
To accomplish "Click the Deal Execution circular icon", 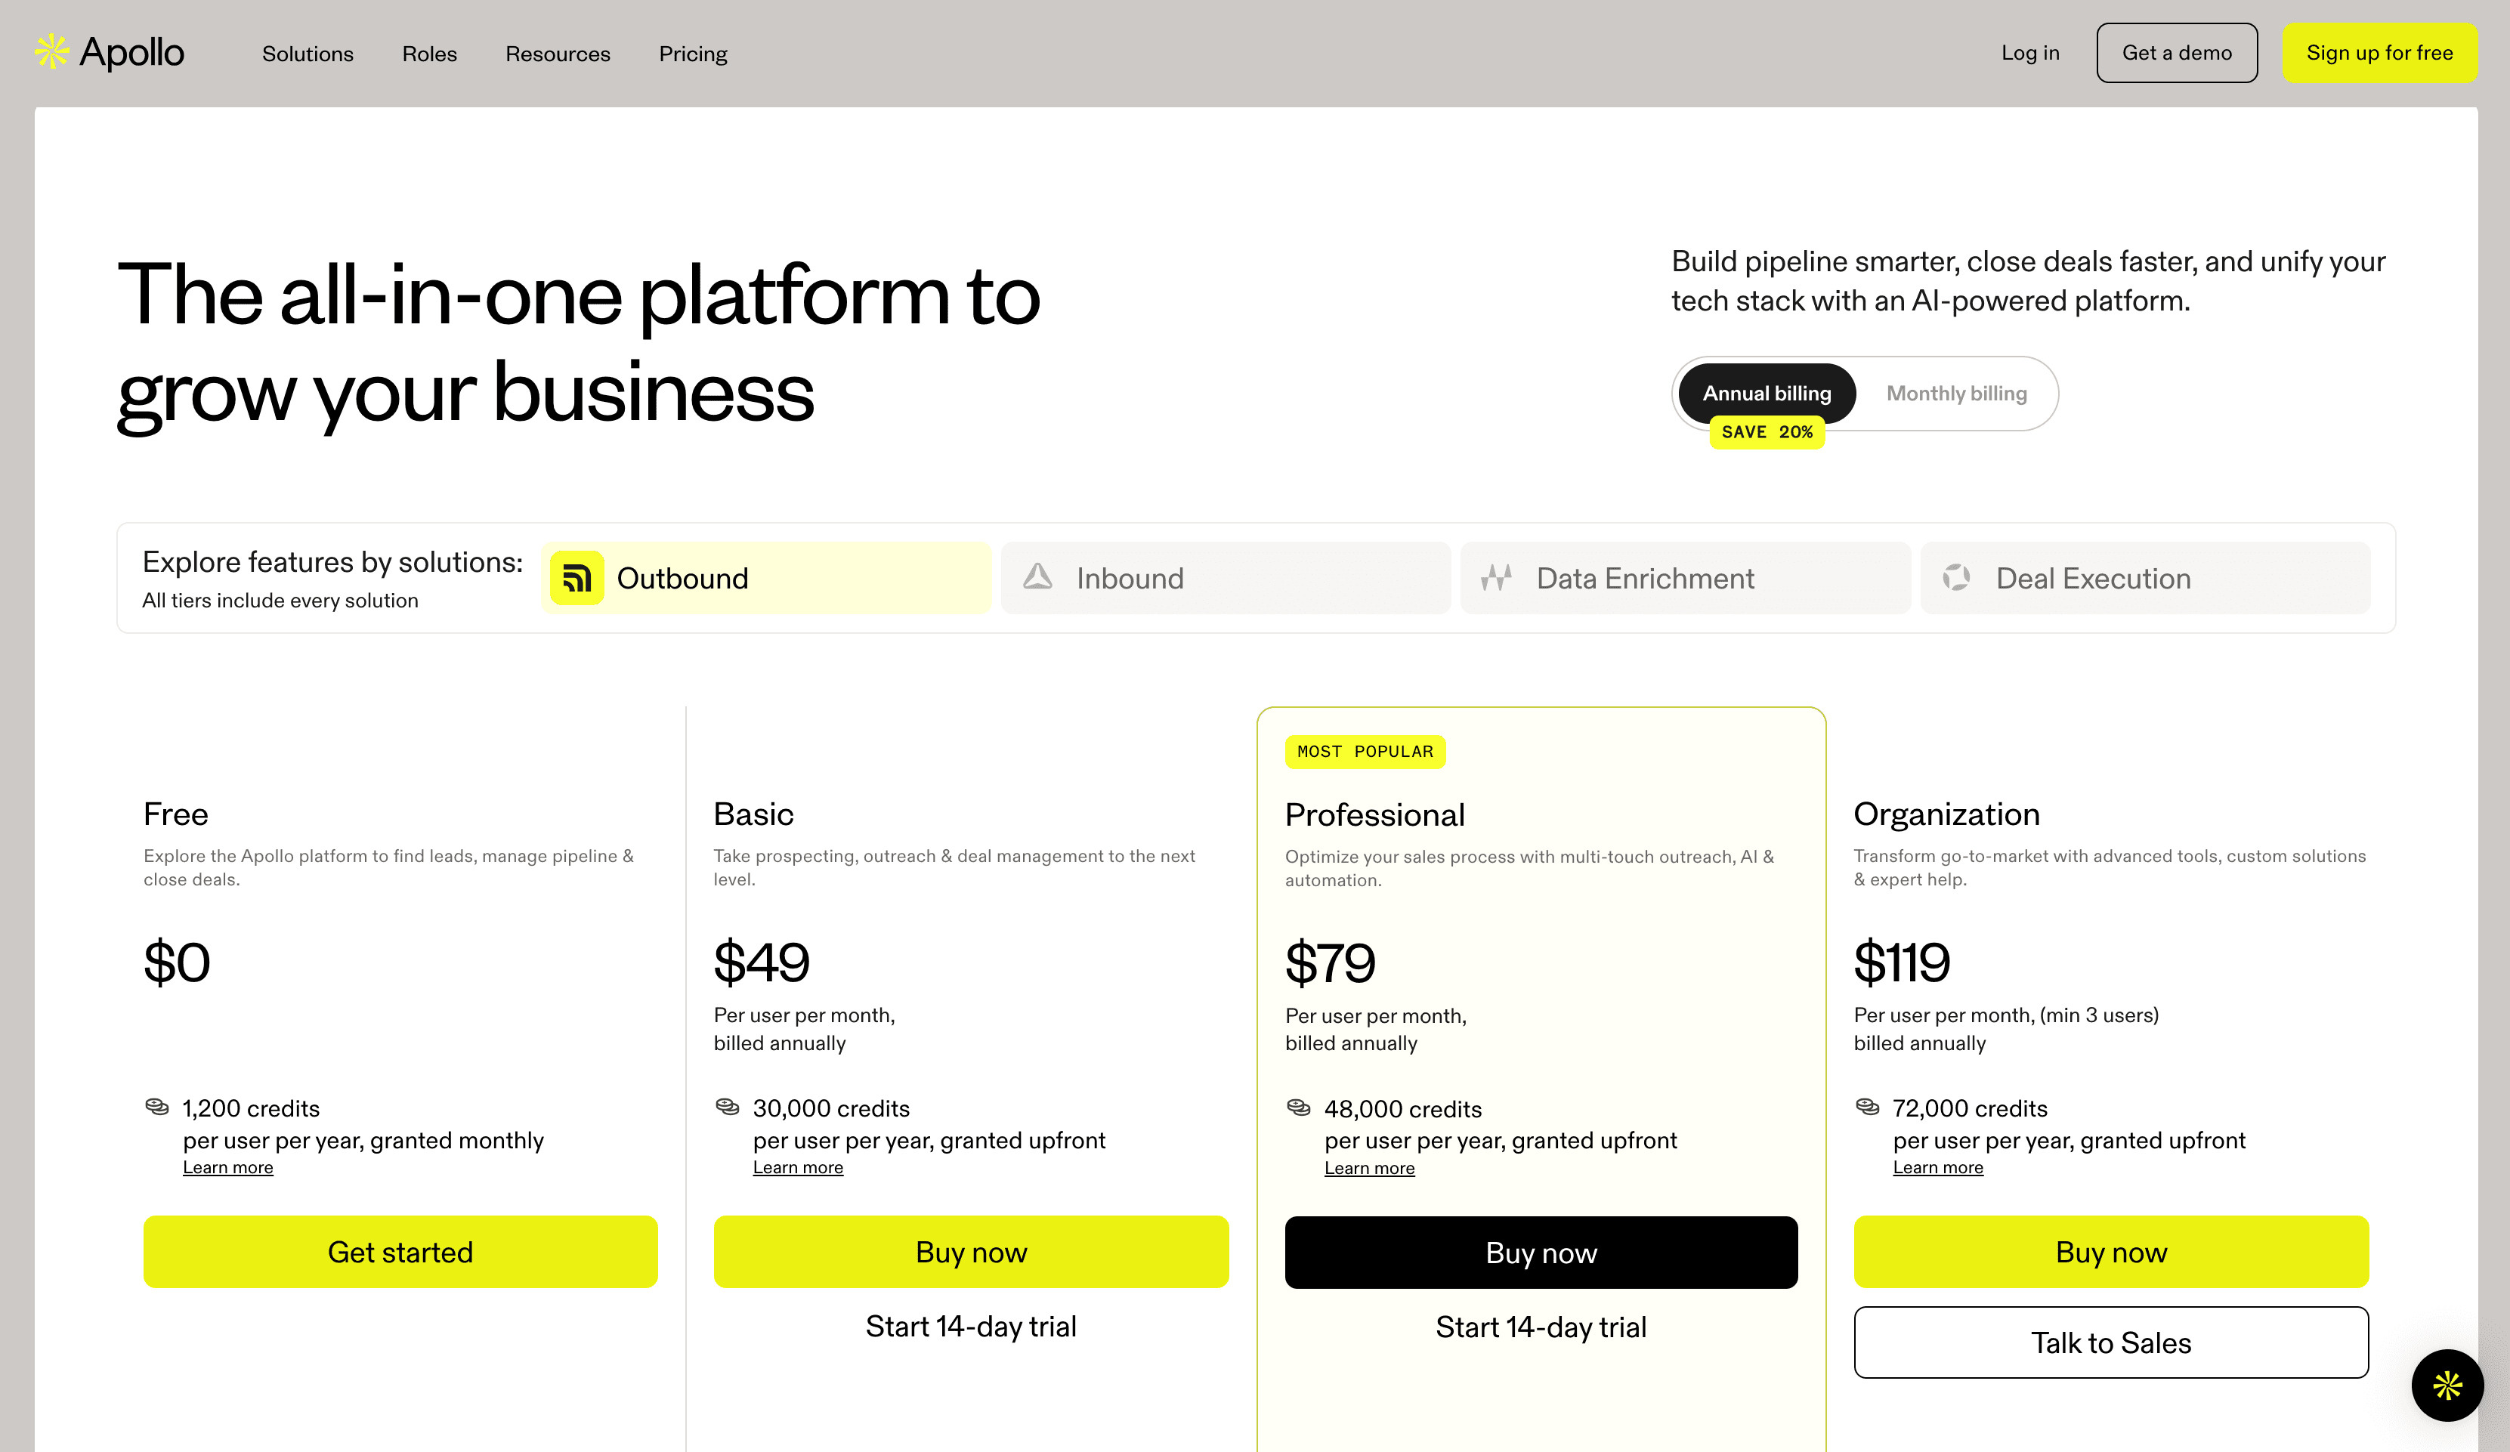I will tap(1957, 576).
